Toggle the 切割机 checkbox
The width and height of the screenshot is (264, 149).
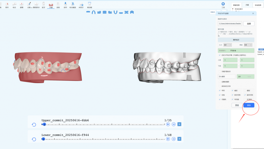pyautogui.click(x=220, y=100)
